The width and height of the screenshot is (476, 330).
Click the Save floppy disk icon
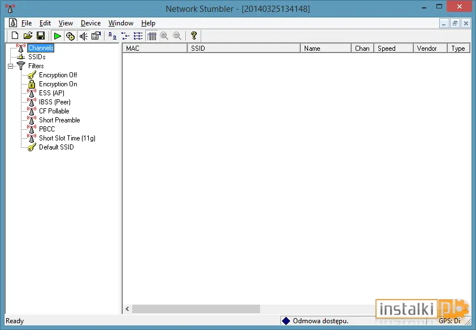pyautogui.click(x=41, y=36)
